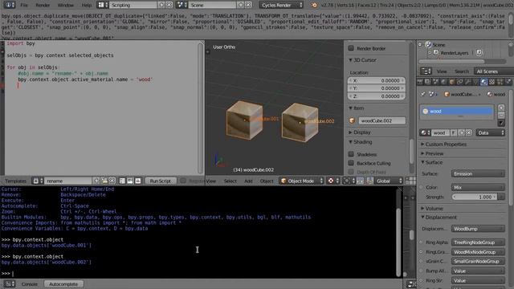Open the World properties tab
This screenshot has height=289, width=514.
[x=444, y=82]
